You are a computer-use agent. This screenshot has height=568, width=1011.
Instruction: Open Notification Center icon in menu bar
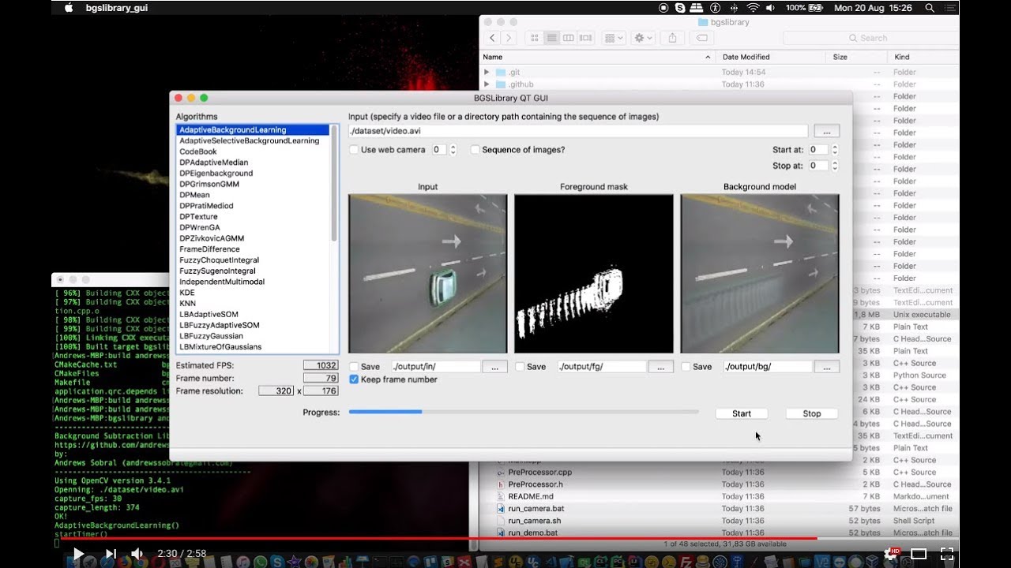click(x=950, y=8)
